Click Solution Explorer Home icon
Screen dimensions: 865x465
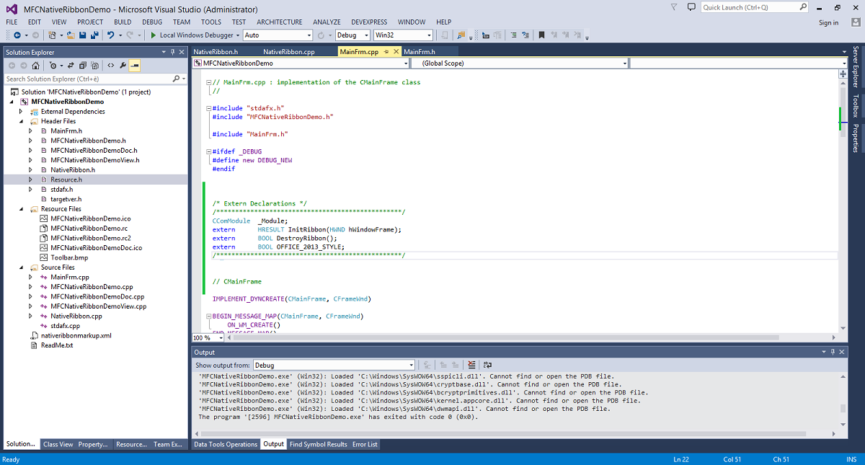pyautogui.click(x=35, y=65)
